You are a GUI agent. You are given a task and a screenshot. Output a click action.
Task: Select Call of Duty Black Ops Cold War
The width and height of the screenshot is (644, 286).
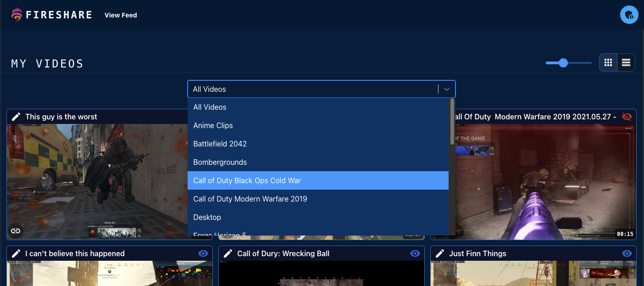coord(318,180)
